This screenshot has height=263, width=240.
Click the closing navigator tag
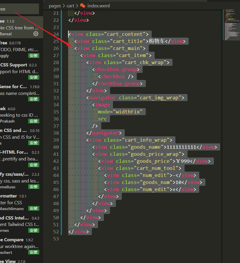104,133
